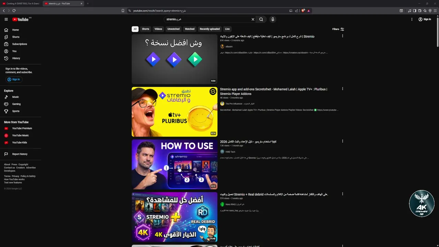Open a new browser tab
The height and width of the screenshot is (247, 439).
(x=87, y=3)
